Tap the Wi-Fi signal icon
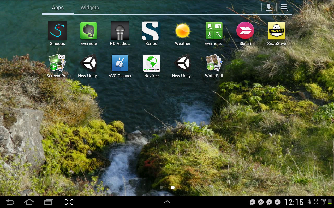Image resolution: width=334 pixels, height=208 pixels. coord(324,202)
